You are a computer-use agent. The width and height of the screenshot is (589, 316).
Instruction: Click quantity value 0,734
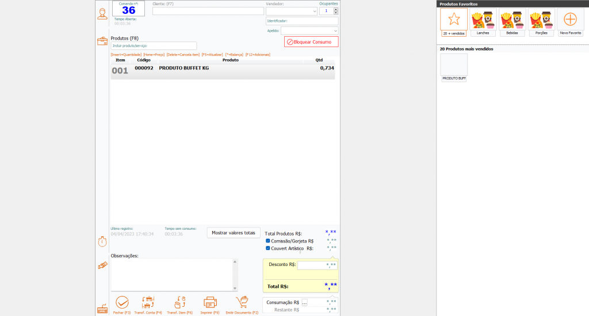click(327, 68)
